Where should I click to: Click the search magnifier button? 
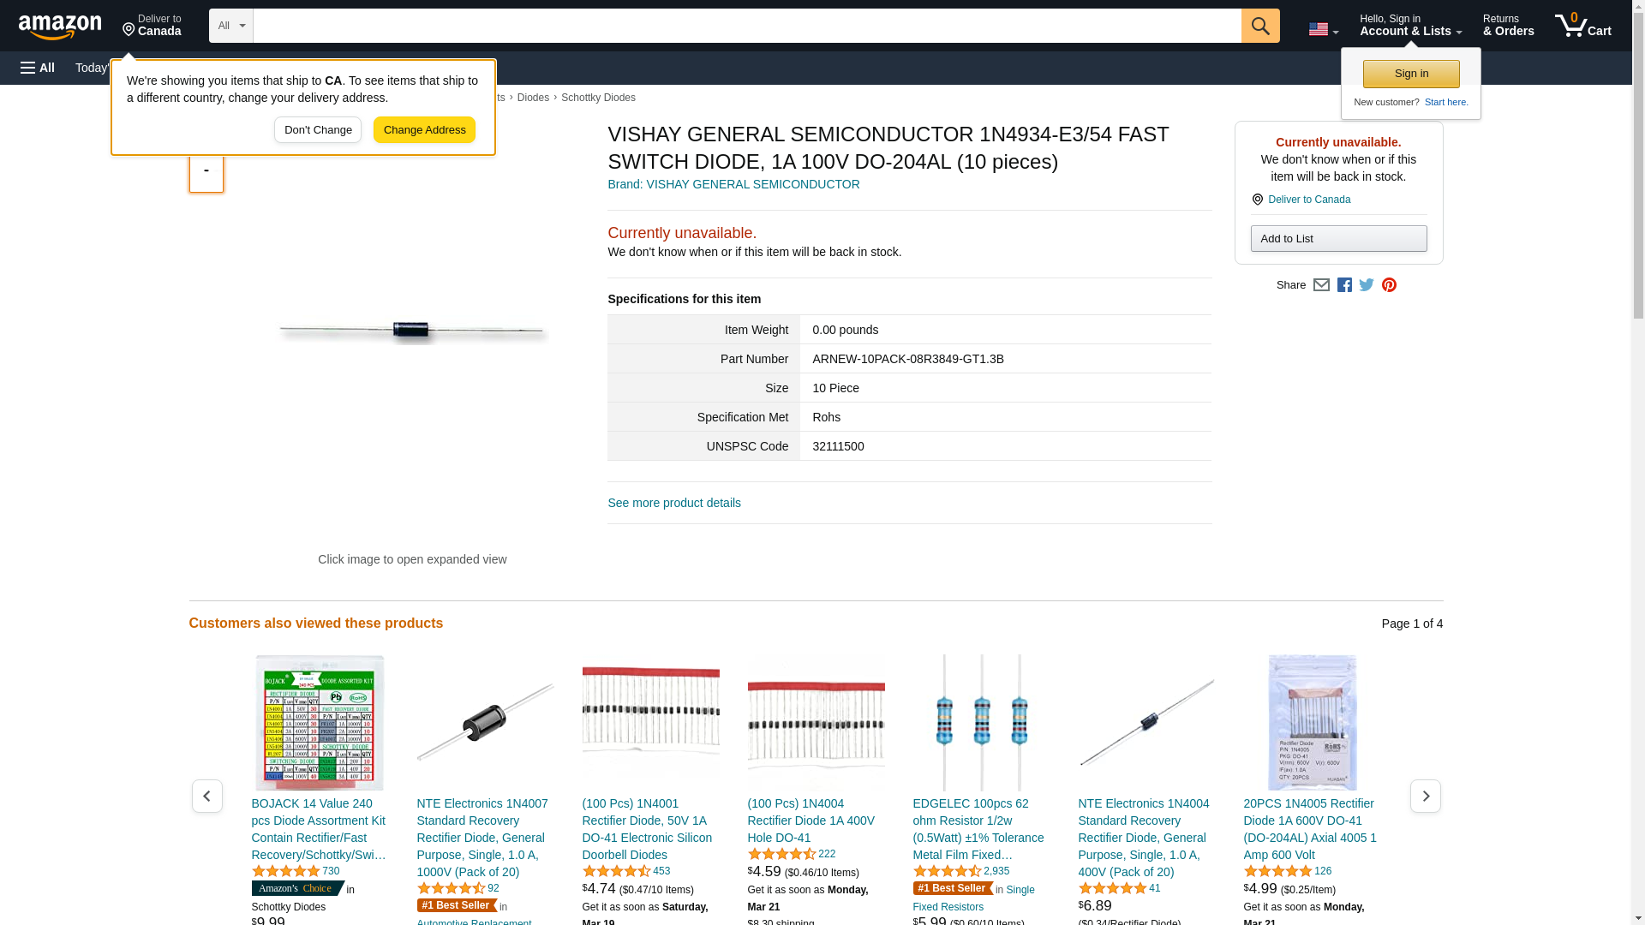pos(1259,26)
